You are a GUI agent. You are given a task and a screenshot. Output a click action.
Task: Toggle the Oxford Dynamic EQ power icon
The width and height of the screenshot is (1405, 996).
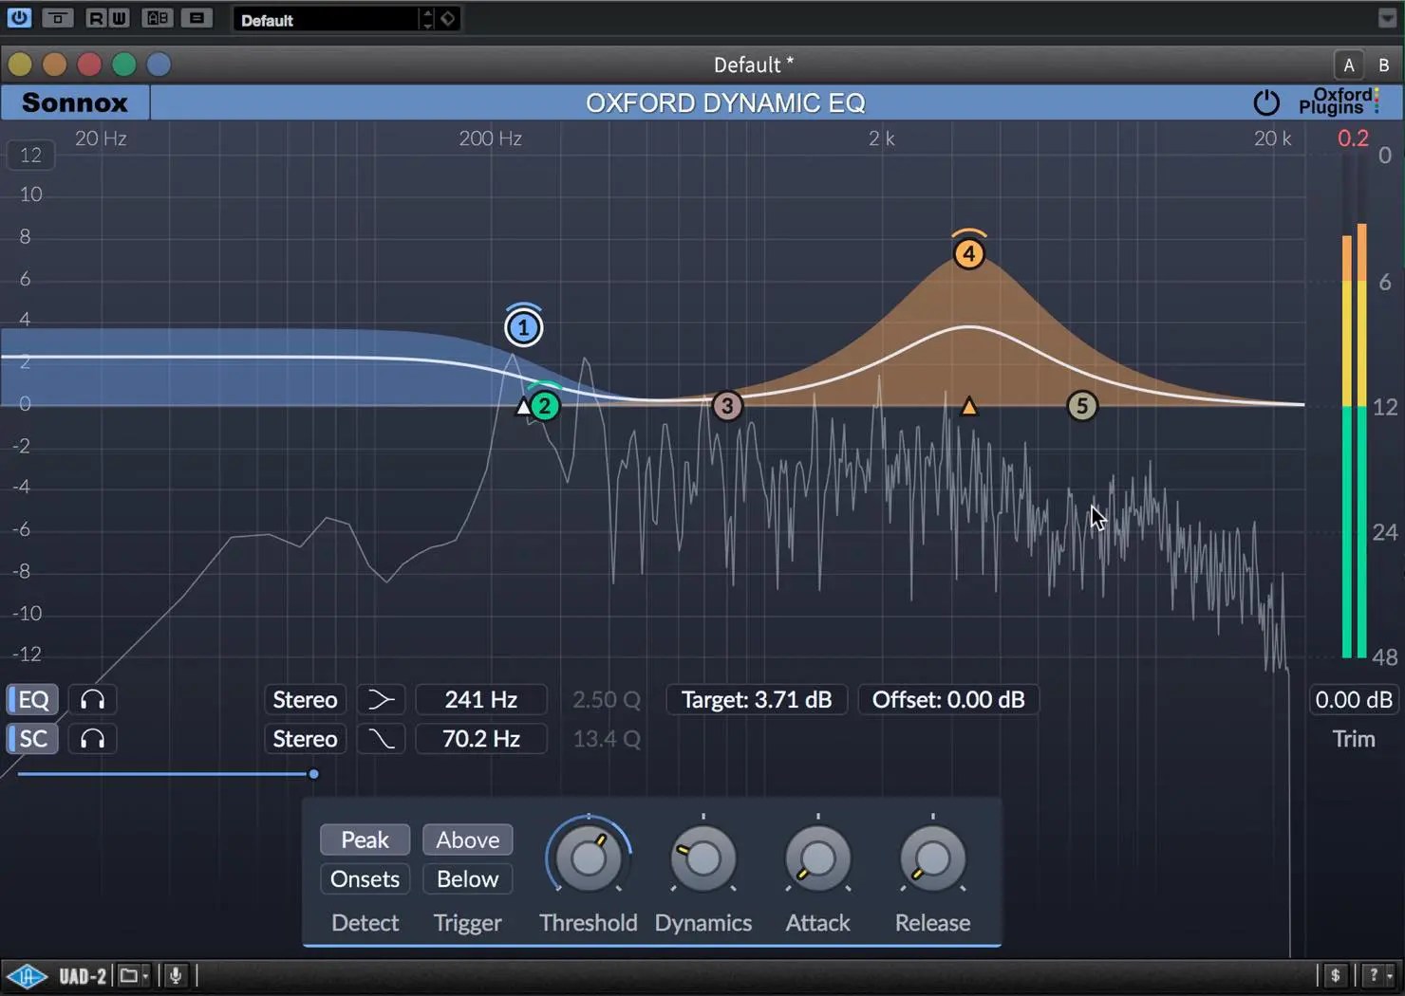[1266, 102]
